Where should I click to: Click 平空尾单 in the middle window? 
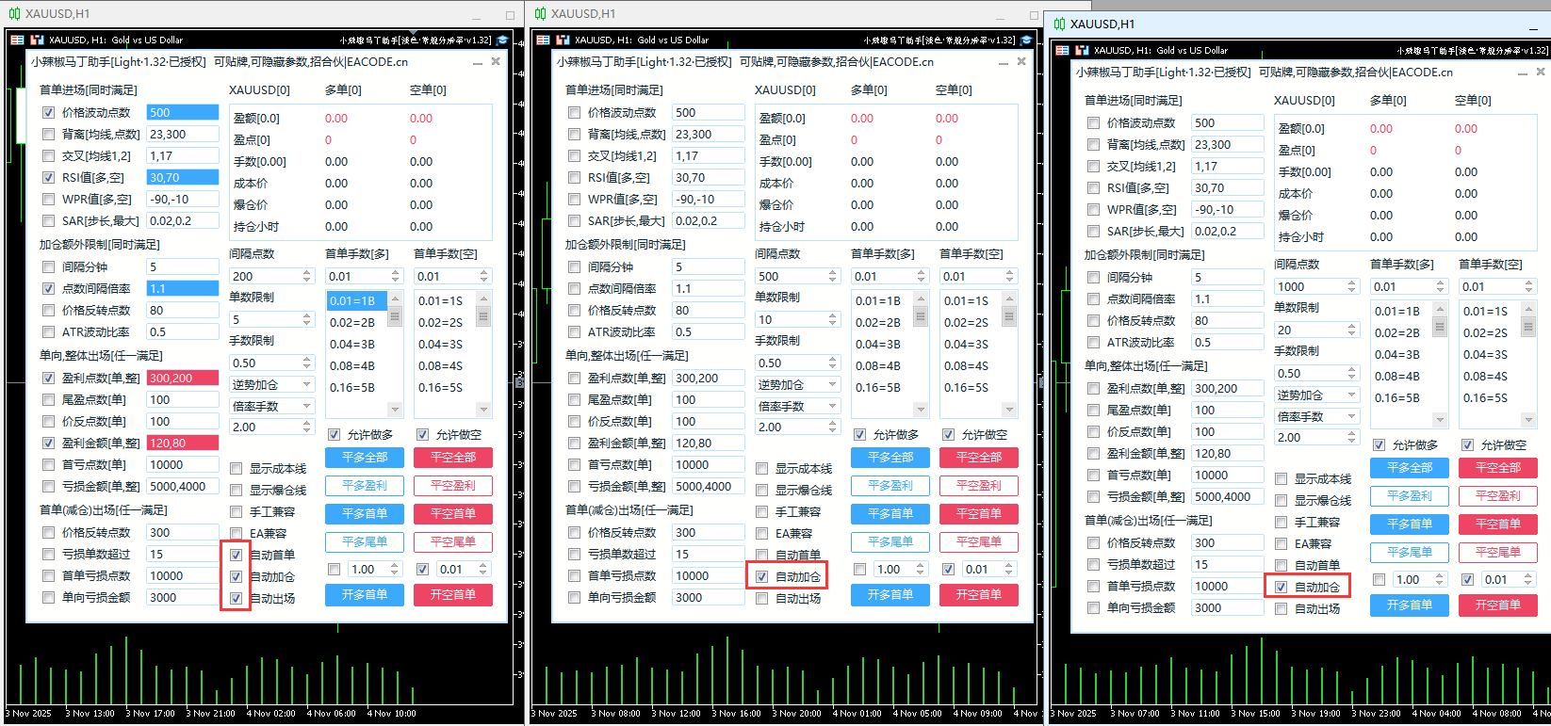(x=979, y=542)
